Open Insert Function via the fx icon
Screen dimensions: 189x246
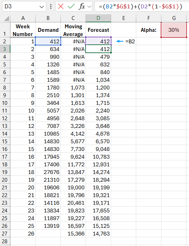pos(82,6)
